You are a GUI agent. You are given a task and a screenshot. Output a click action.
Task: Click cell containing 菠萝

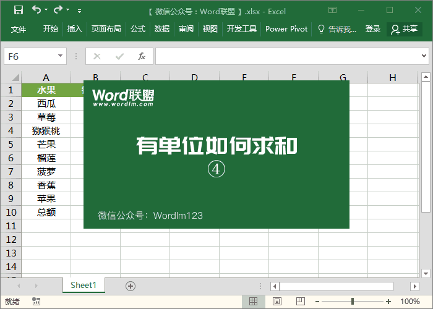pos(46,172)
